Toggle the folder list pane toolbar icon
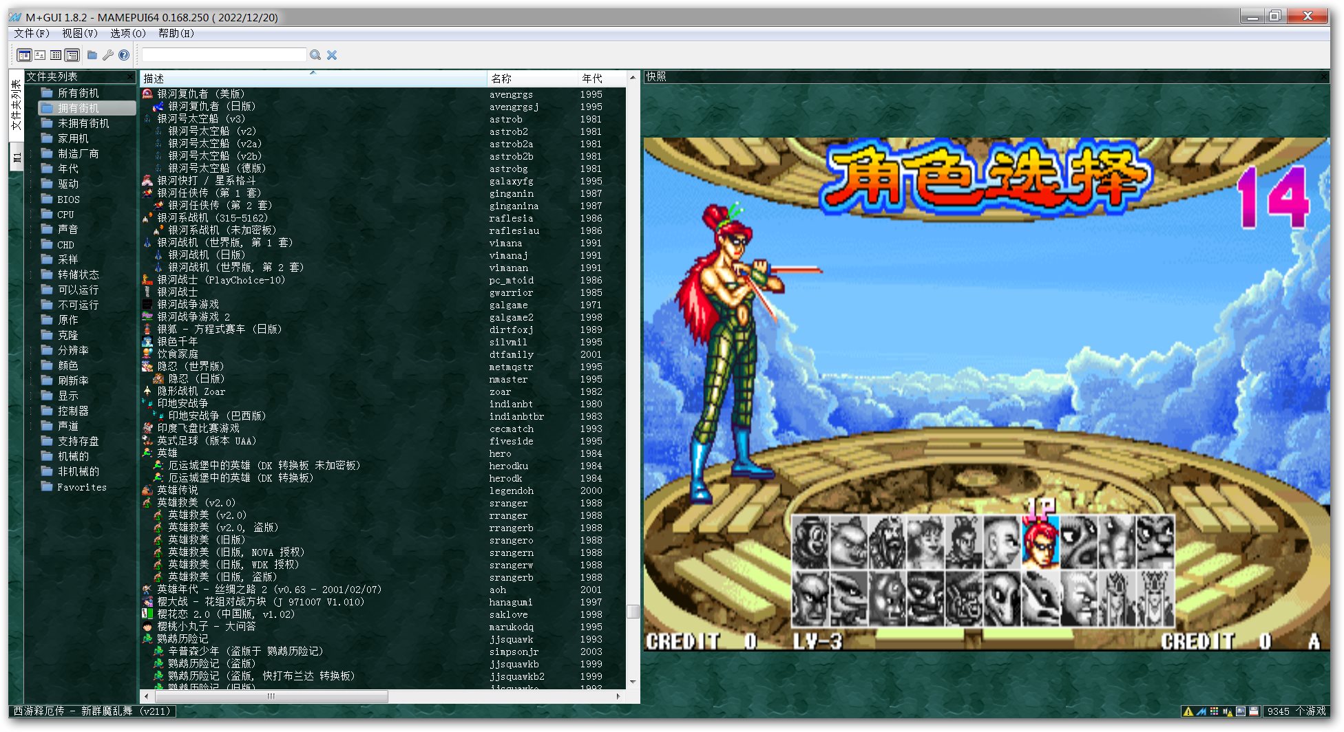The width and height of the screenshot is (1344, 732). [x=24, y=55]
